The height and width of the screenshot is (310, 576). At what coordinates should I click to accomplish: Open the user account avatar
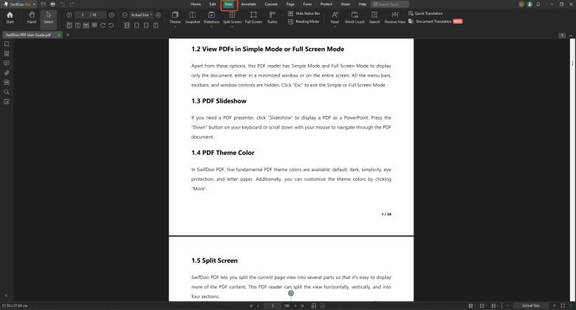point(529,4)
